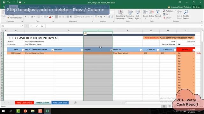The width and height of the screenshot is (204, 114).
Task: Click Format Painter
Action: [15, 18]
